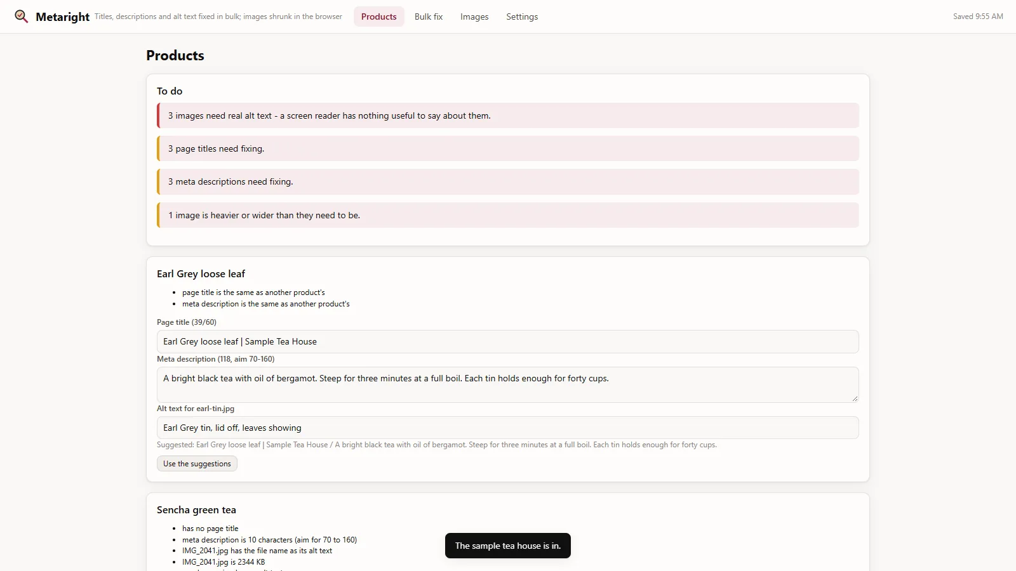Select the '3 meta descriptions need fixing' notice

(x=508, y=181)
